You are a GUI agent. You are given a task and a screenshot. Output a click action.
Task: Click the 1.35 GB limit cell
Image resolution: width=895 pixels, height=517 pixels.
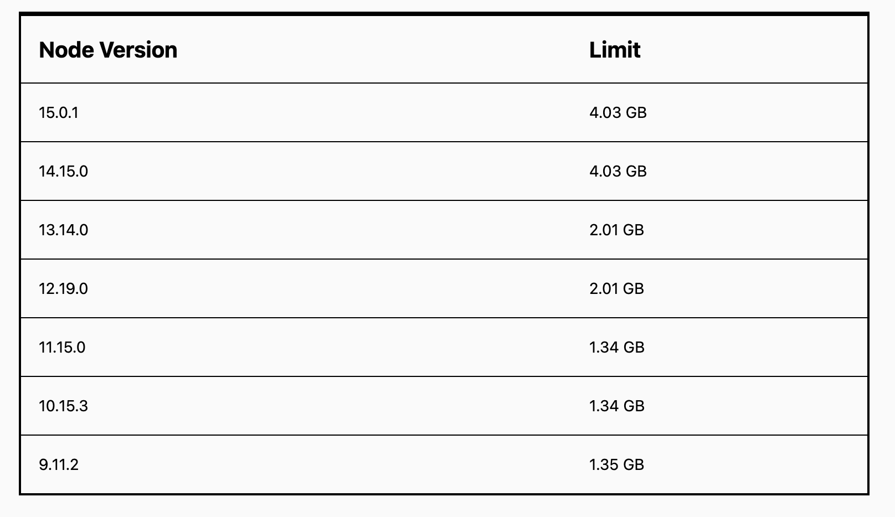616,465
